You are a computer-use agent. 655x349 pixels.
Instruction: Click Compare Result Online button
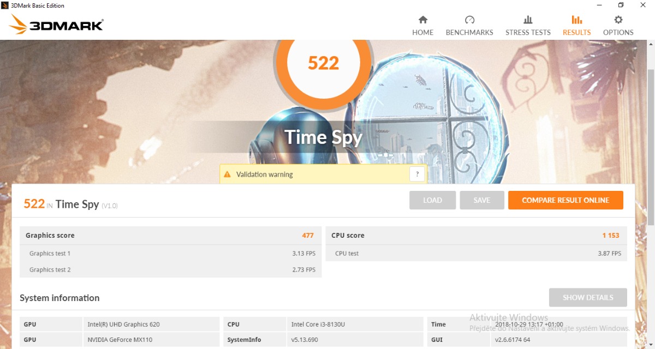(x=565, y=200)
